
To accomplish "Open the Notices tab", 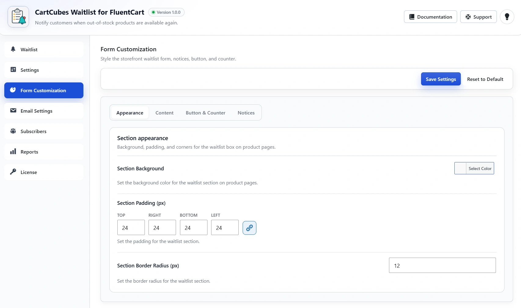I will coord(246,113).
